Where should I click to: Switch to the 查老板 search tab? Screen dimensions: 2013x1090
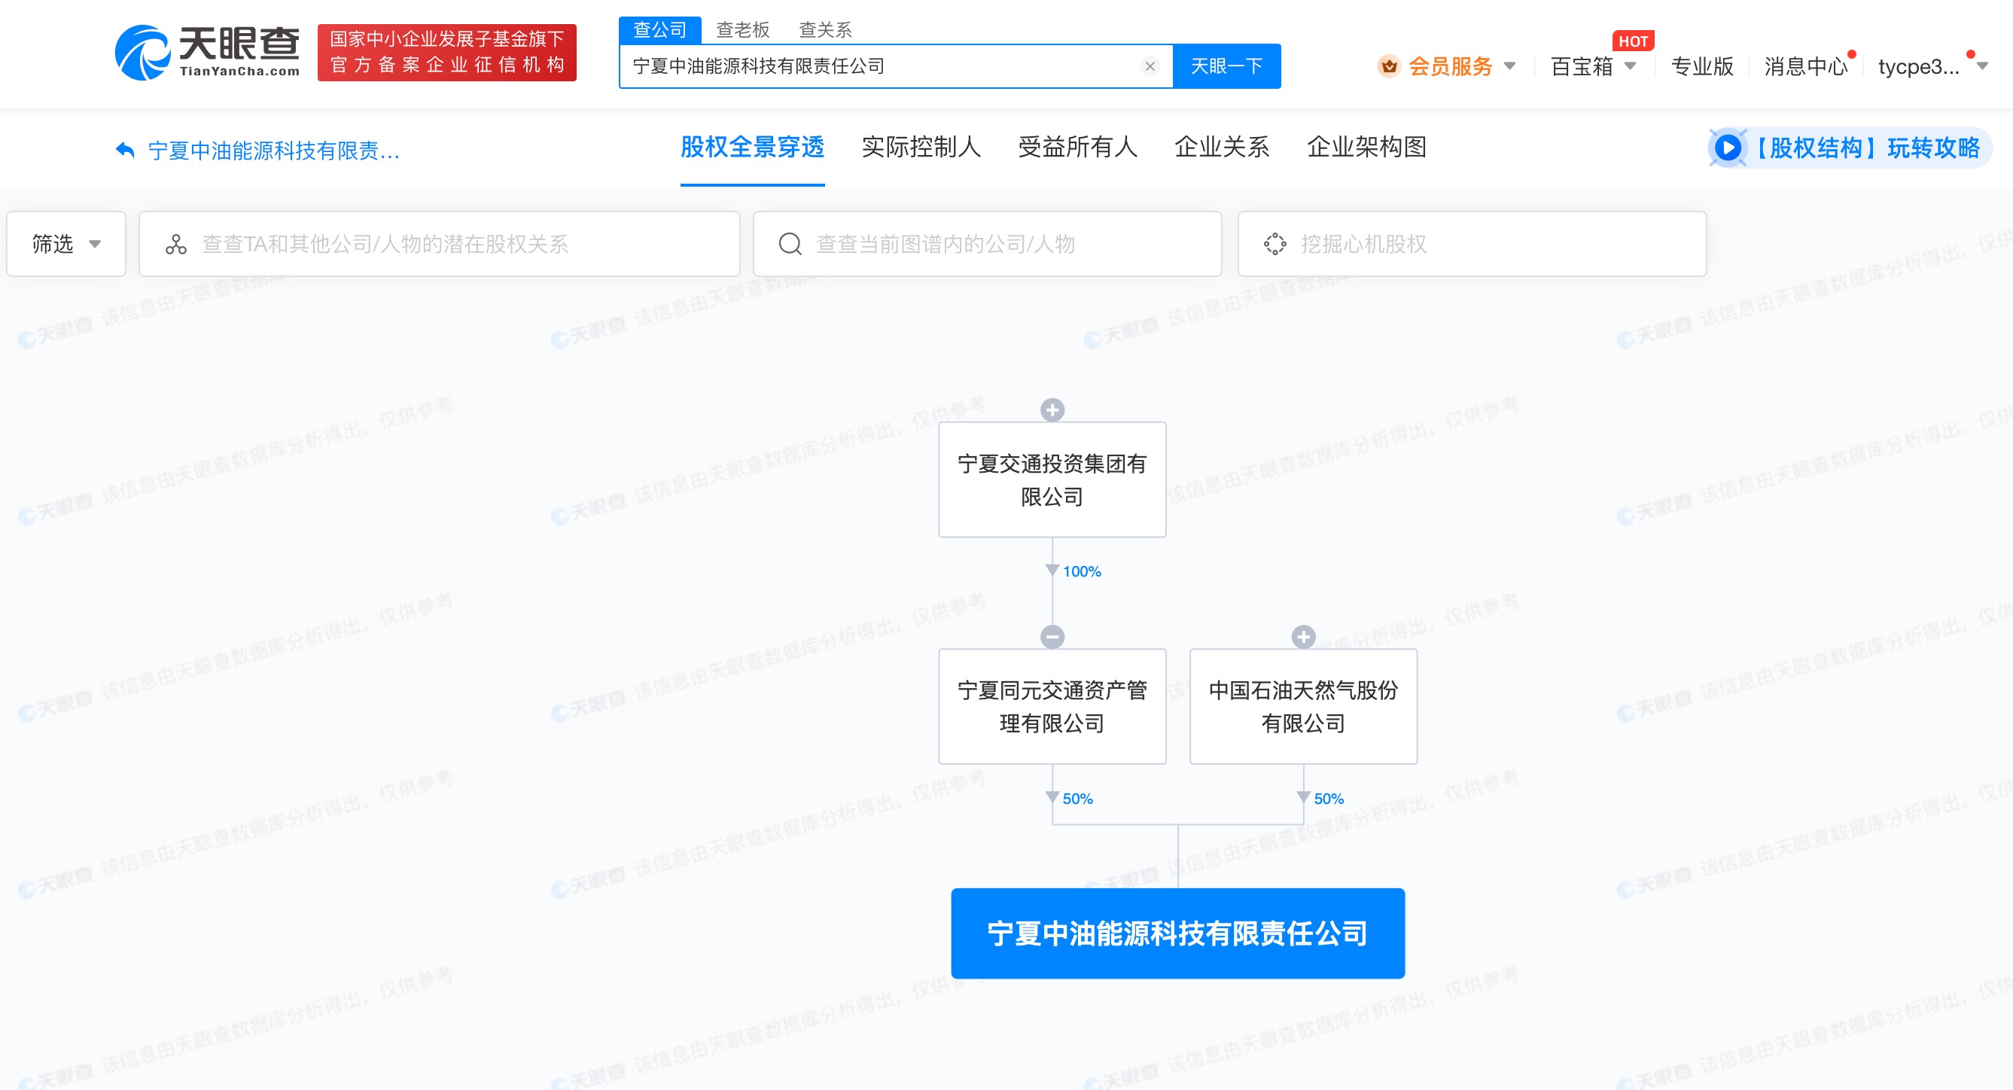(x=743, y=29)
